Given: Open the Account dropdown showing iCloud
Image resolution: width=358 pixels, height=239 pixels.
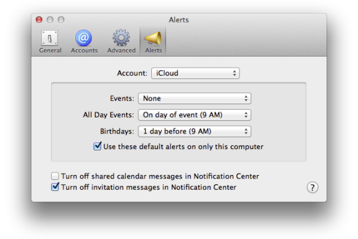Looking at the screenshot, I should click(x=195, y=73).
